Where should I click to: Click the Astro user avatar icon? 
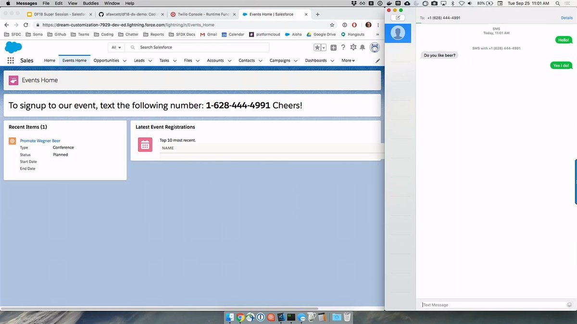(x=374, y=47)
